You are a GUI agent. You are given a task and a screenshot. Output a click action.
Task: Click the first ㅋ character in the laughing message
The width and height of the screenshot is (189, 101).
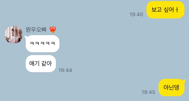[x=32, y=43]
